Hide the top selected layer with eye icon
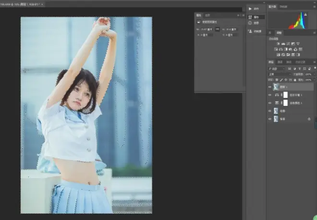Screen dimensions: 317x220 coord(270,87)
